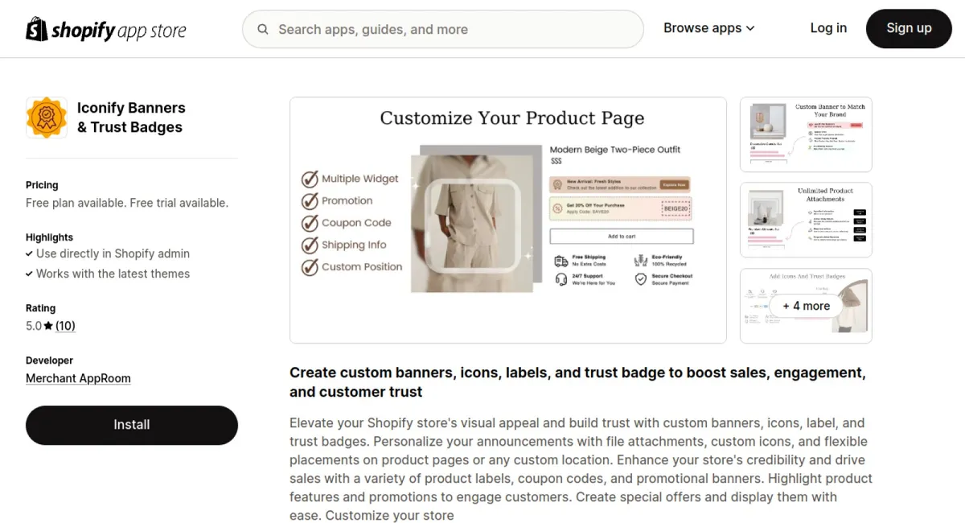Click the Eco-Friendly recycled icon

tap(641, 261)
